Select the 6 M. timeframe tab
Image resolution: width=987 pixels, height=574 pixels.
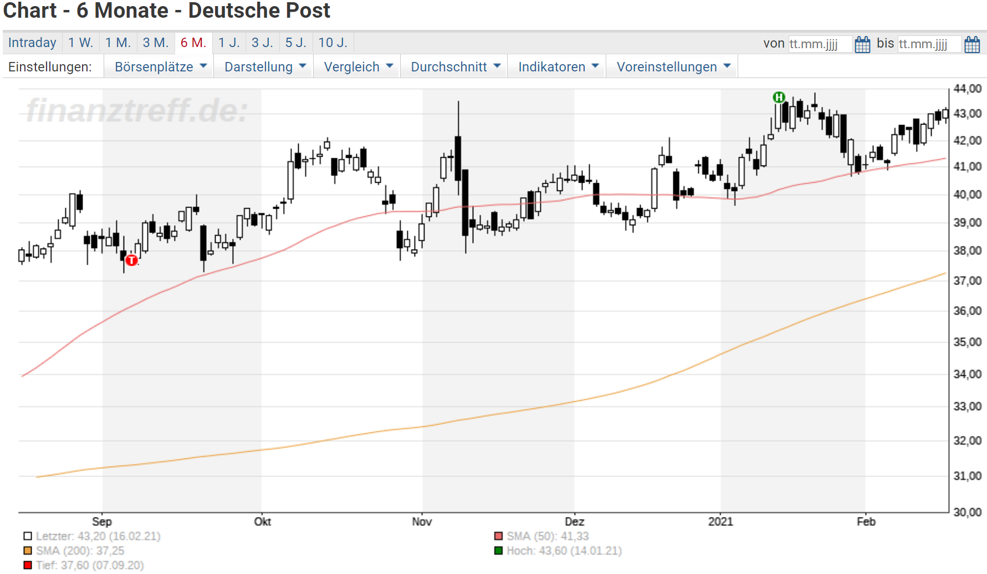click(193, 43)
